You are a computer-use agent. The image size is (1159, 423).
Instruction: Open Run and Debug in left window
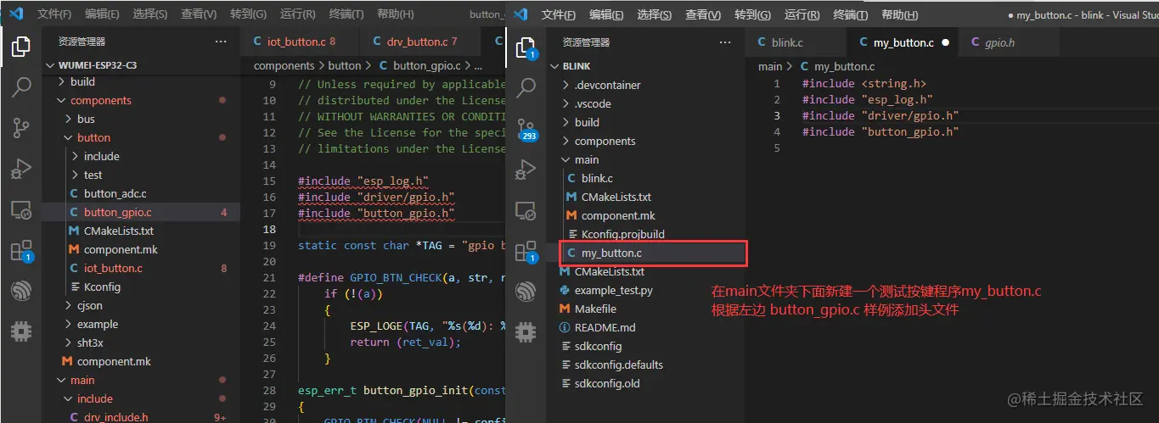21,169
